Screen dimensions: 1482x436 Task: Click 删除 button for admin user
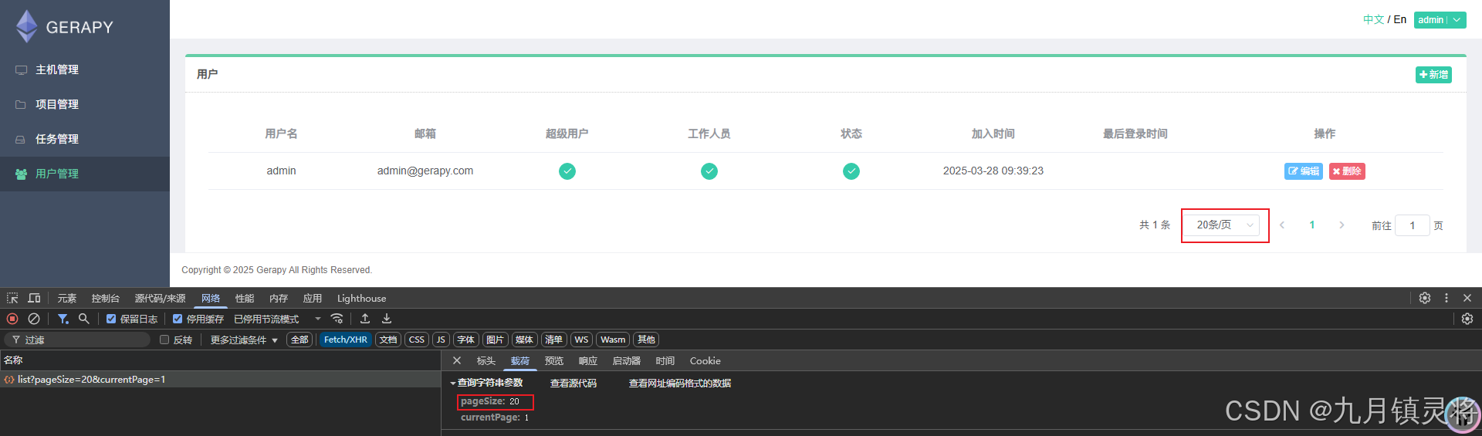click(x=1347, y=171)
